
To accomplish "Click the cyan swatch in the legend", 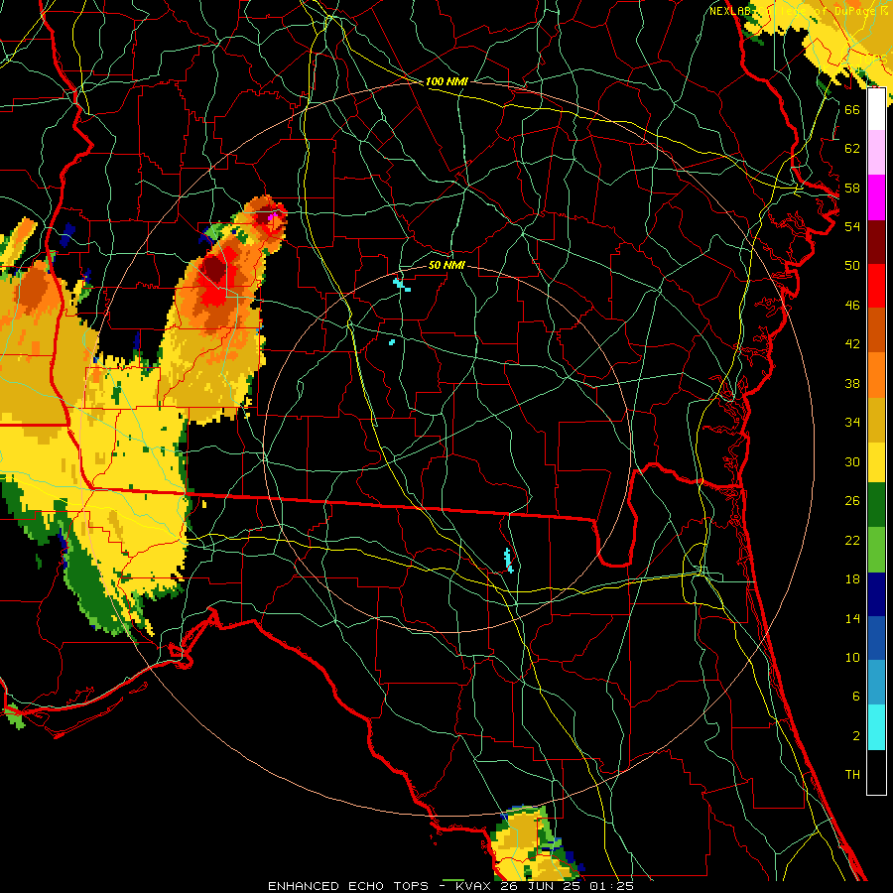I will coord(876,727).
